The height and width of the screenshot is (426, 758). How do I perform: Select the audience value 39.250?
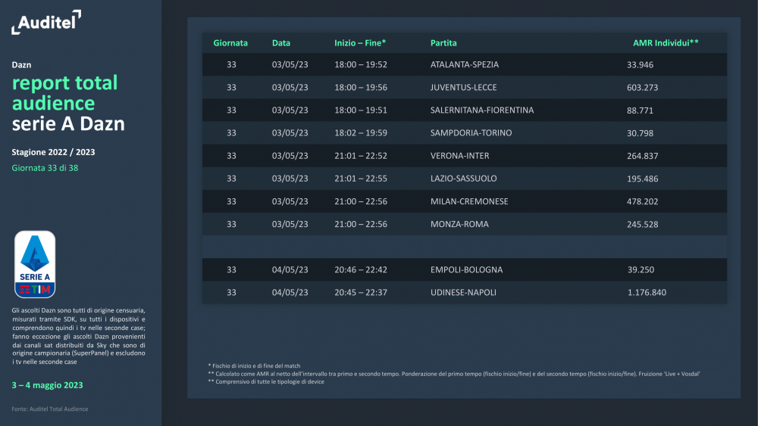(x=641, y=269)
